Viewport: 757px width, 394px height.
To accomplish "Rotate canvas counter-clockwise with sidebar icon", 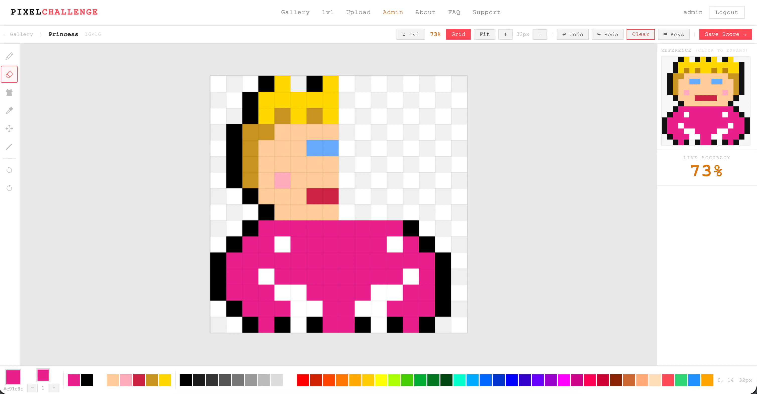I will (9, 170).
